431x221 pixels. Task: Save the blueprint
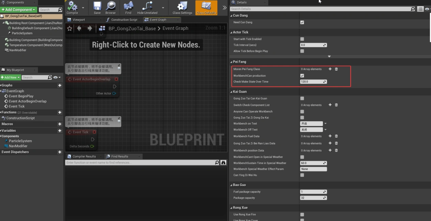pyautogui.click(x=97, y=7)
